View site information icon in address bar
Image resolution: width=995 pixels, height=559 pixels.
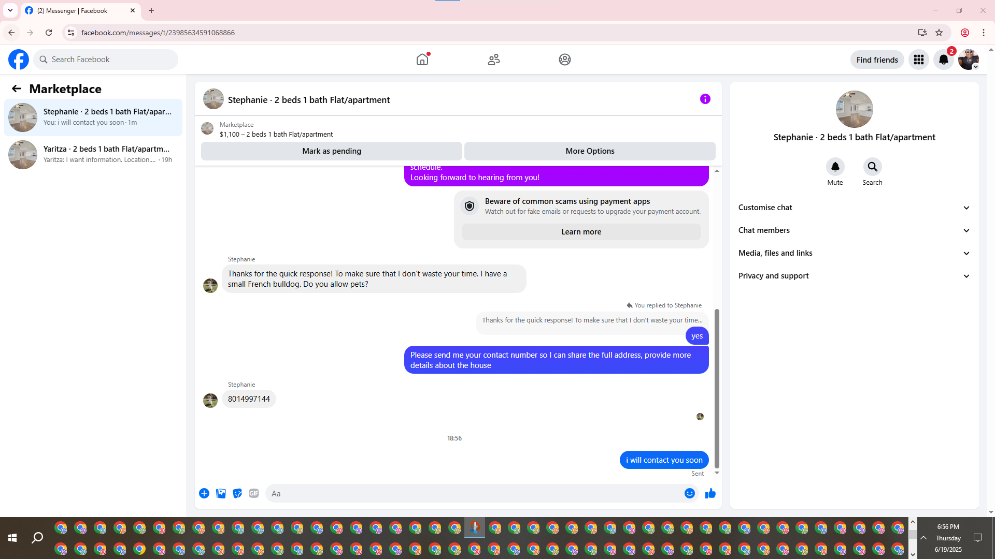click(x=71, y=33)
